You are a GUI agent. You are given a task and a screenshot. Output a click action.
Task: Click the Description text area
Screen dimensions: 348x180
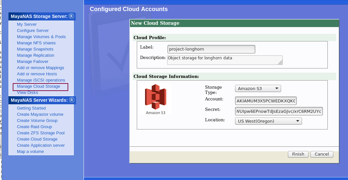[x=225, y=60]
